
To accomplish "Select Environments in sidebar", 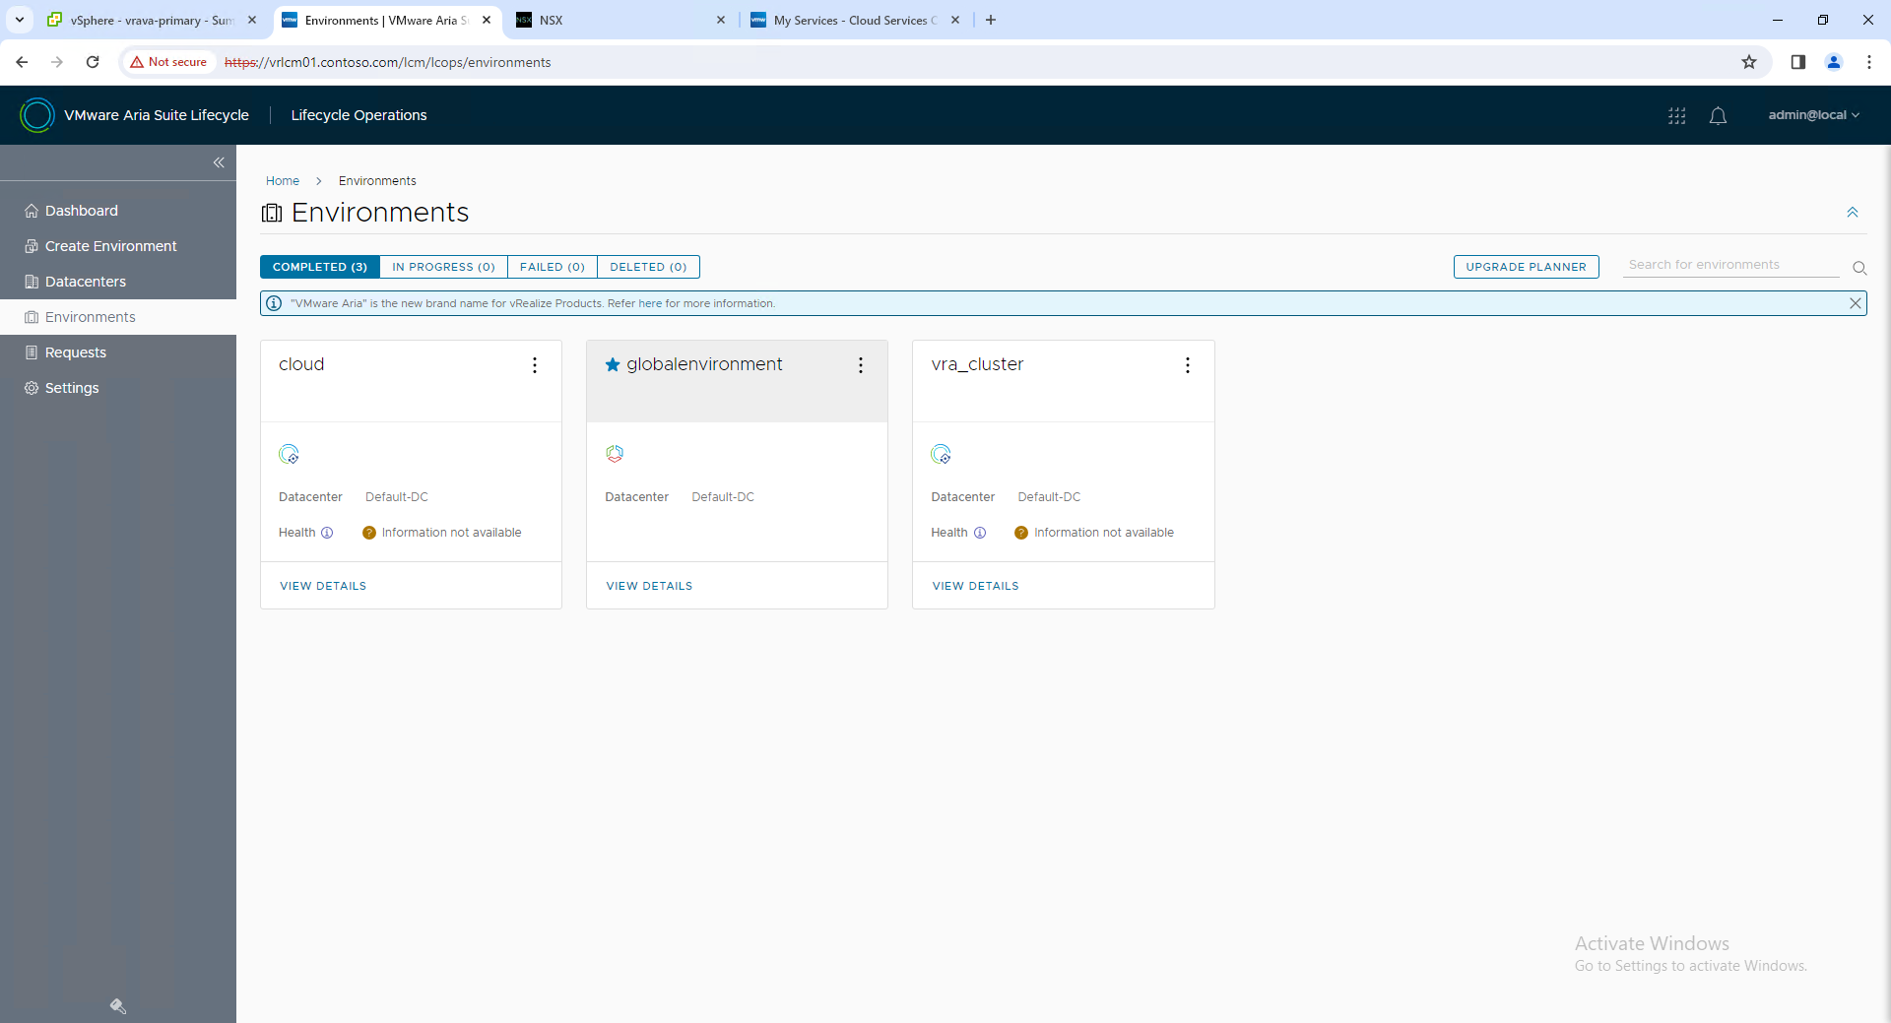I will (x=118, y=317).
